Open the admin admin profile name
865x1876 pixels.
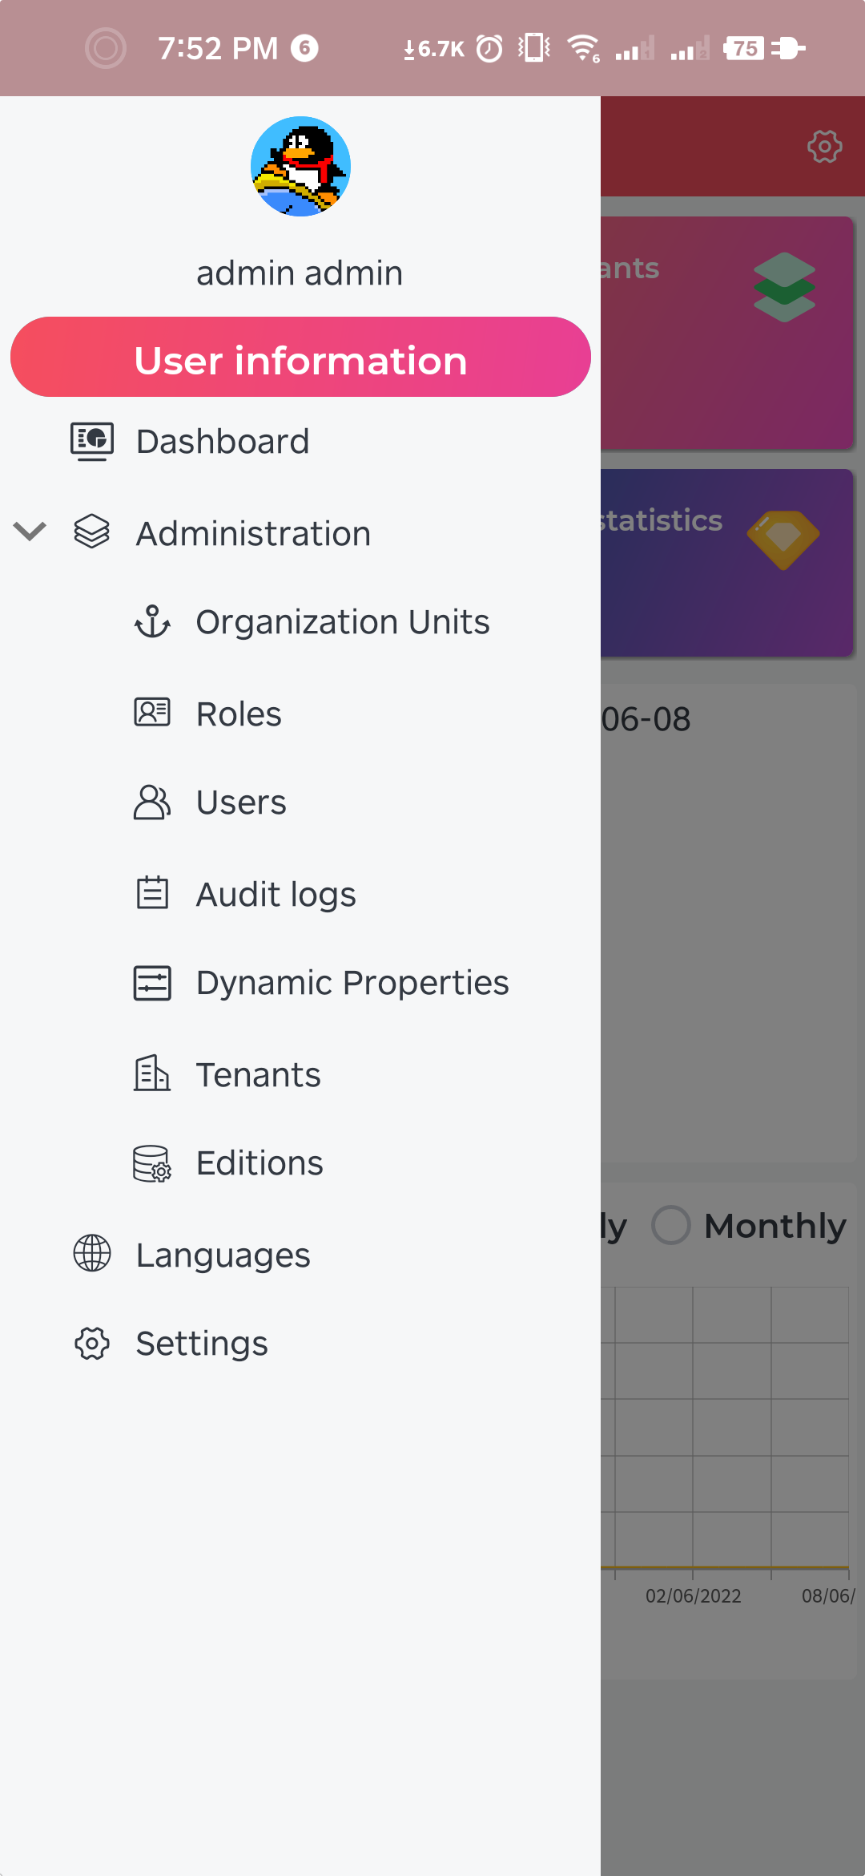click(300, 273)
